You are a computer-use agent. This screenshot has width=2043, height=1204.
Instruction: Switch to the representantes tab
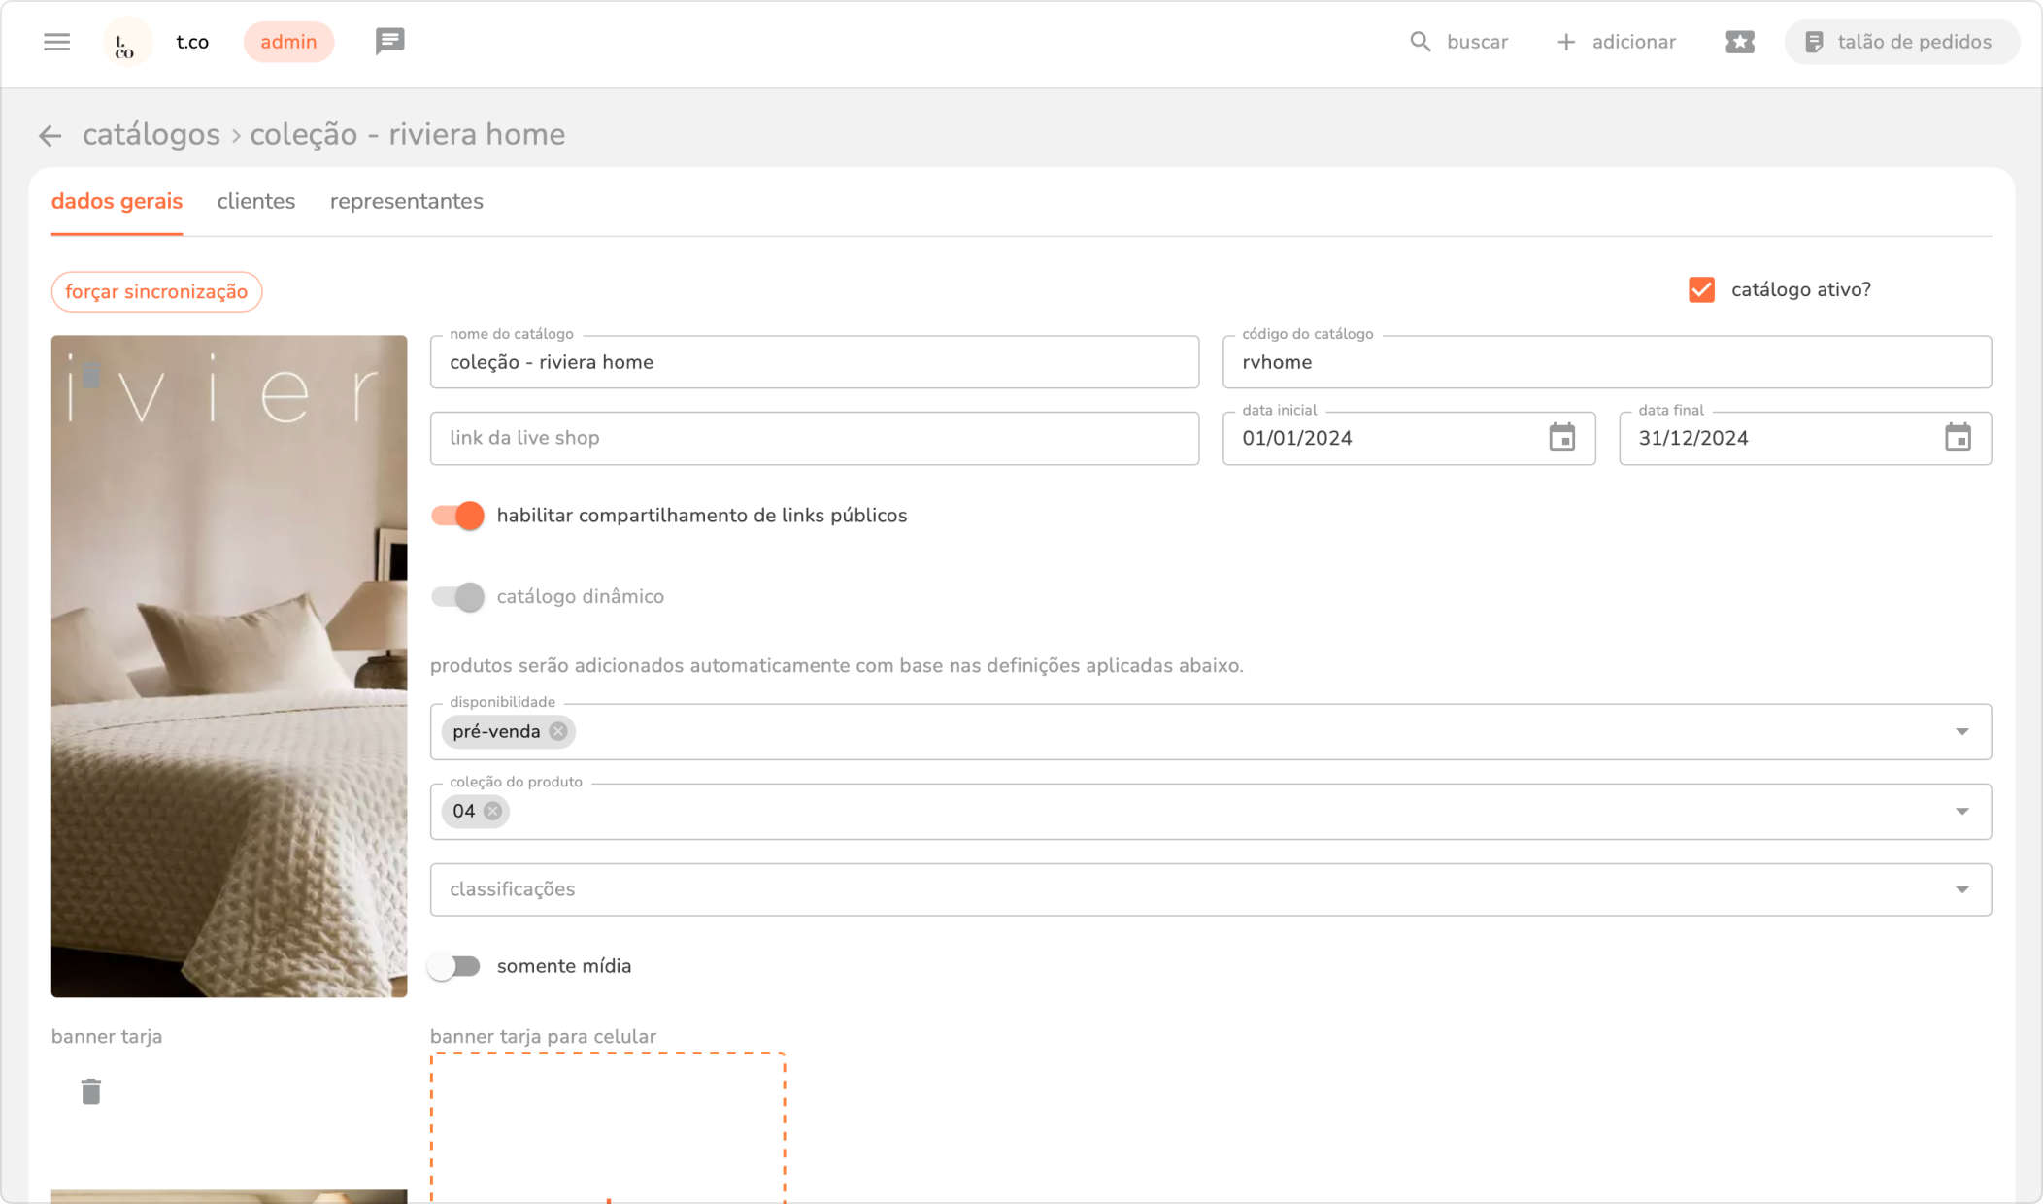tap(406, 201)
